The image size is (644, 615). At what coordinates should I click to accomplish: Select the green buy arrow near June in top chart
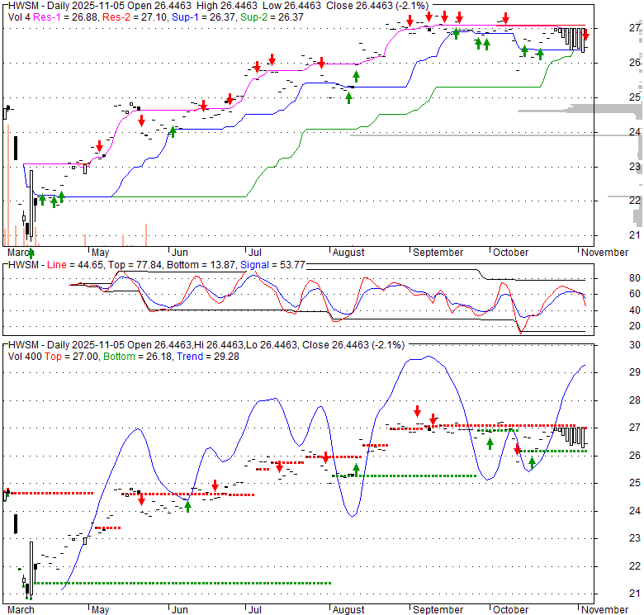click(173, 130)
